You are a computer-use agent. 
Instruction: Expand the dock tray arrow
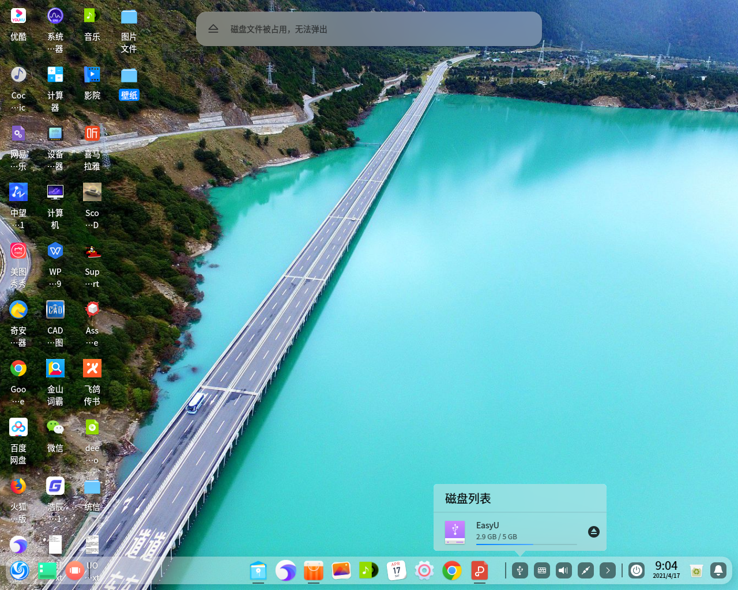[x=608, y=570]
